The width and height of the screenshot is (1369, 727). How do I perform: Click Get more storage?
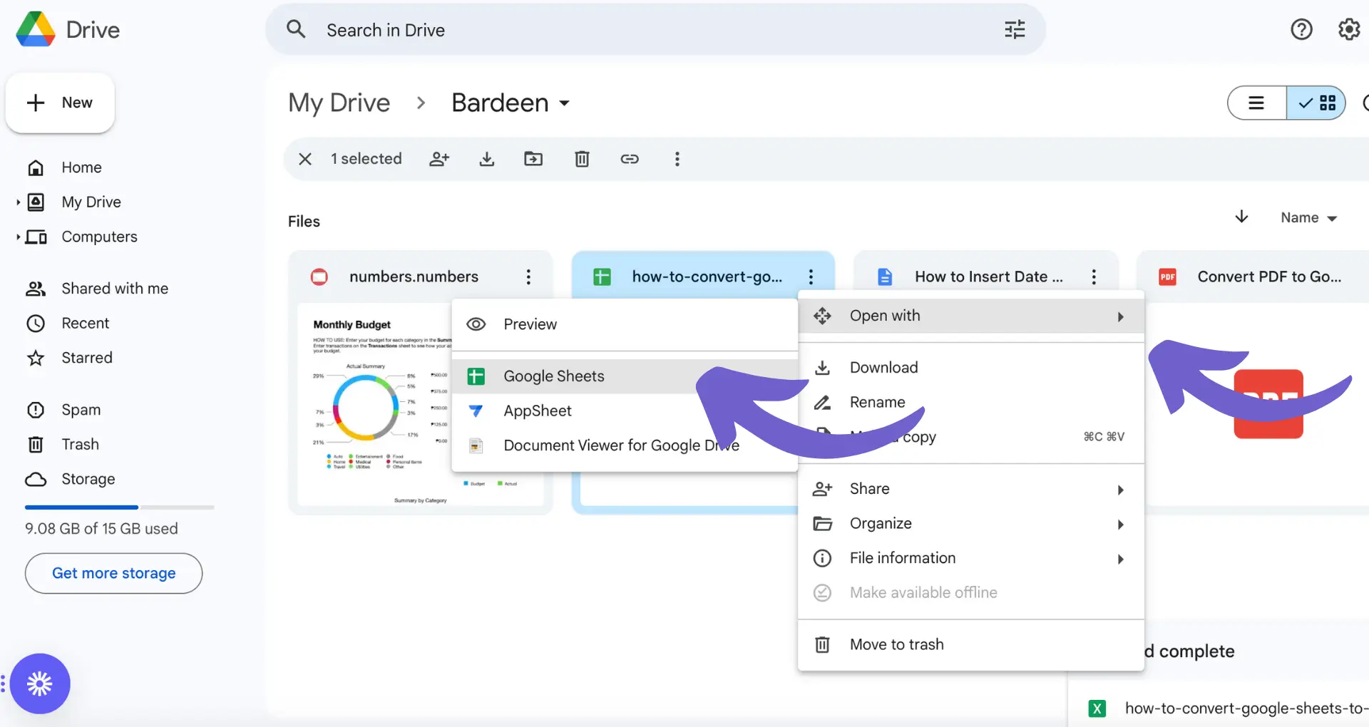click(x=113, y=573)
